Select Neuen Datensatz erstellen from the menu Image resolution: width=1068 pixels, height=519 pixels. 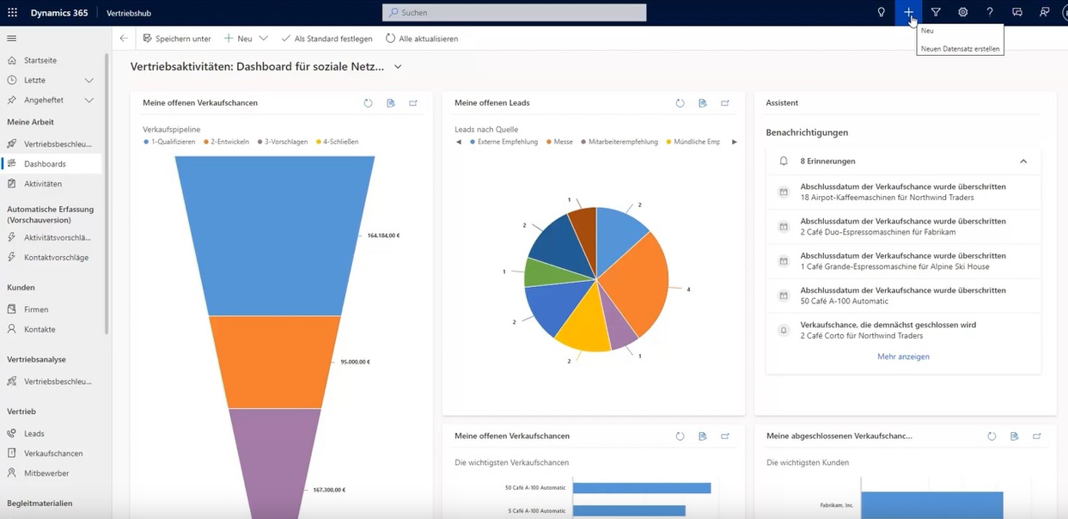[960, 49]
